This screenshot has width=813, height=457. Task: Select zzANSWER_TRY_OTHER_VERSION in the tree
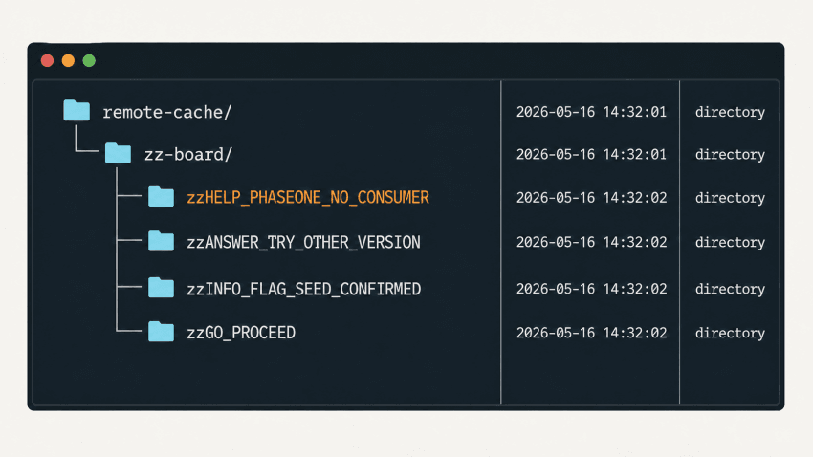[303, 242]
